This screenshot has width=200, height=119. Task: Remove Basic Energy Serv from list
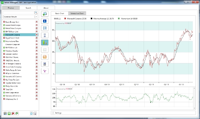click(37, 22)
